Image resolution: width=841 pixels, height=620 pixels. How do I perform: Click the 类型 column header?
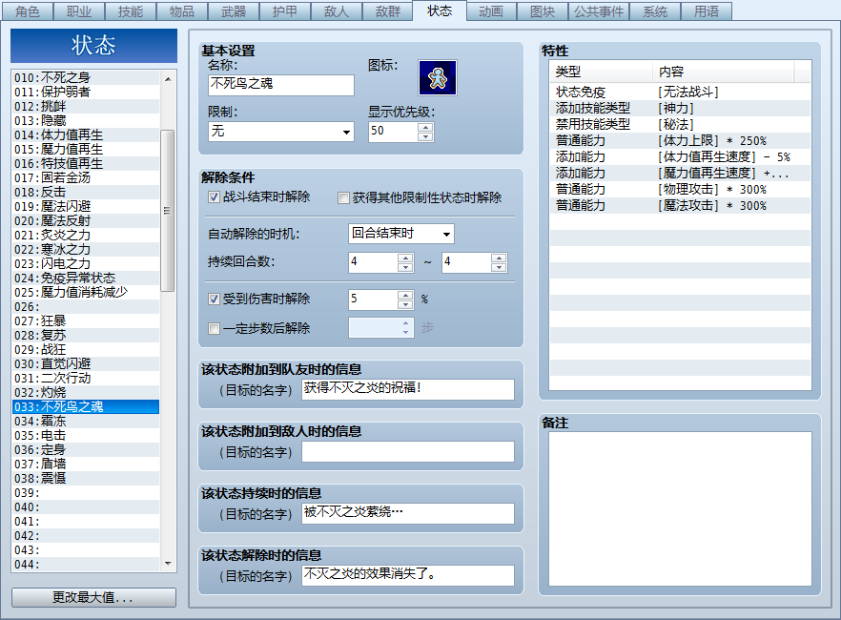601,72
